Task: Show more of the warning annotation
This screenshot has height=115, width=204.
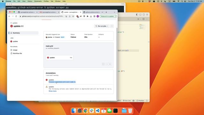Action: pos(53,91)
